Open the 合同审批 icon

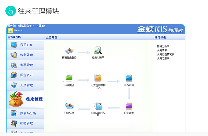129,106
